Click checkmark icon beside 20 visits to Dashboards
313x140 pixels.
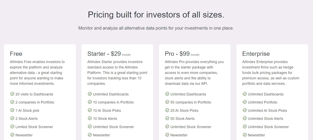(x=12, y=94)
